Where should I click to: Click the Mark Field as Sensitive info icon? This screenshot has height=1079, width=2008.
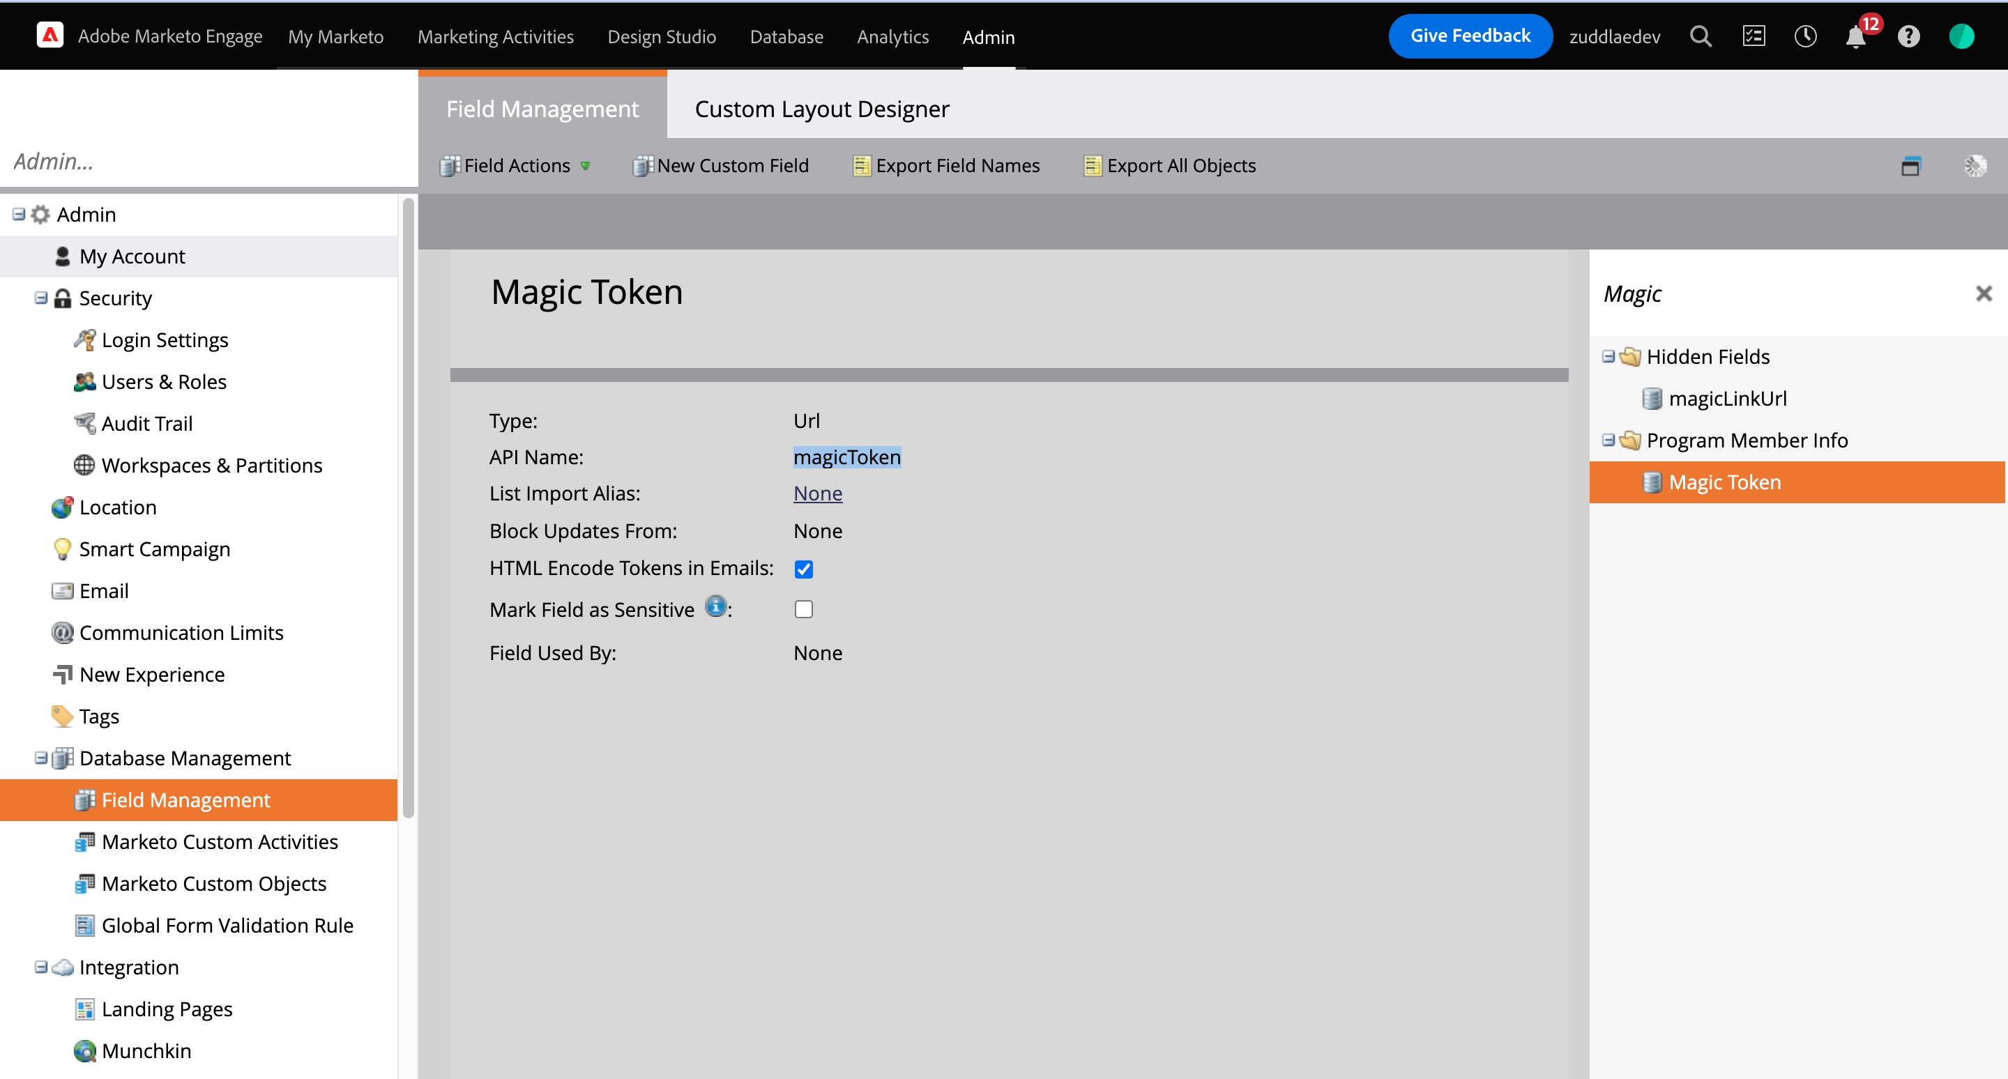click(x=715, y=606)
